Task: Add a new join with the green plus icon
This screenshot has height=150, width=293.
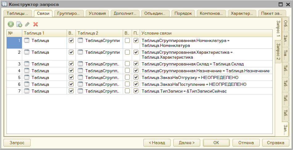Action: (x=11, y=24)
